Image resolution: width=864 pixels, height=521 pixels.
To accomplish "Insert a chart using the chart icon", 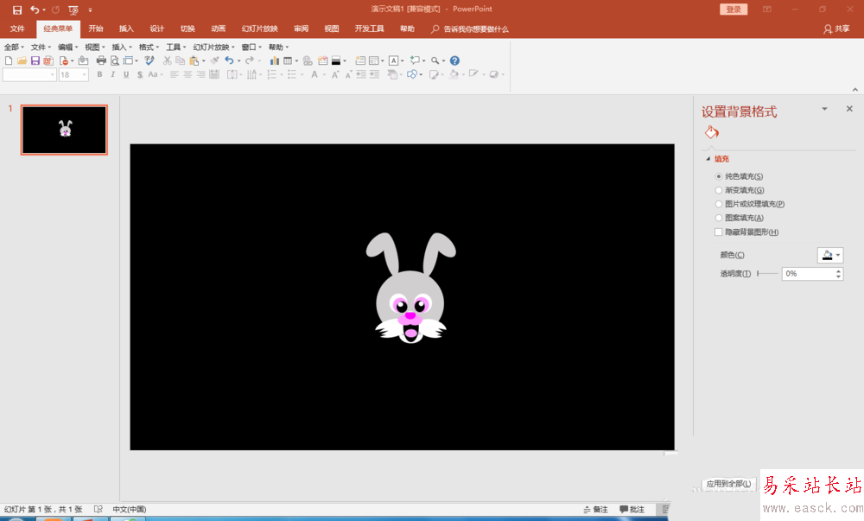I will click(x=275, y=61).
